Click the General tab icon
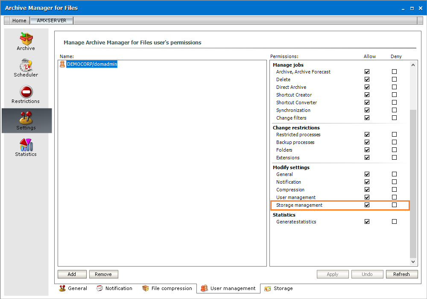 tap(62, 288)
